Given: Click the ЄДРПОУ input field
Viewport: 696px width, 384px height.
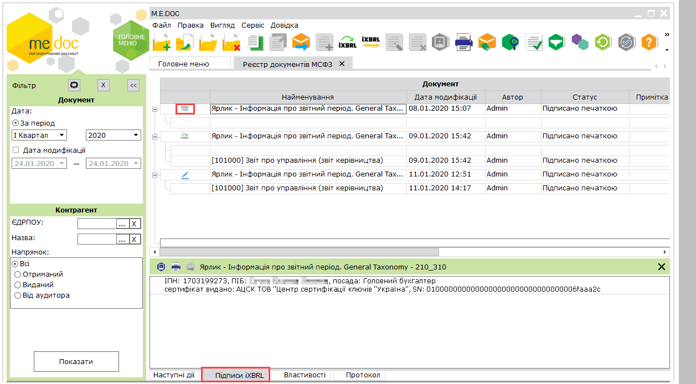Looking at the screenshot, I should [96, 224].
